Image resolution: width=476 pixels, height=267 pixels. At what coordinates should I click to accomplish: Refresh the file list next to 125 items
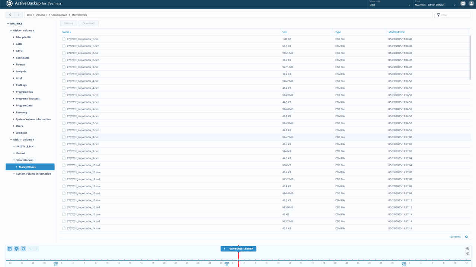click(466, 237)
